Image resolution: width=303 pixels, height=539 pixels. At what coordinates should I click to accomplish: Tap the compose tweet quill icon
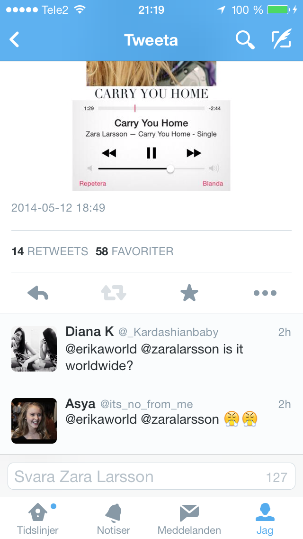(281, 39)
